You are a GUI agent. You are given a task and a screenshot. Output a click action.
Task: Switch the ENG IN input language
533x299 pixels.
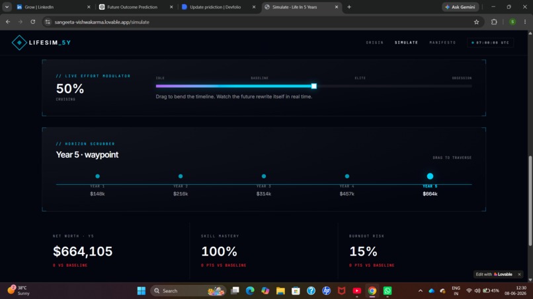click(456, 291)
